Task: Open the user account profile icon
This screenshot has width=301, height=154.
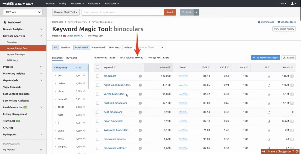Action: pos(292,4)
